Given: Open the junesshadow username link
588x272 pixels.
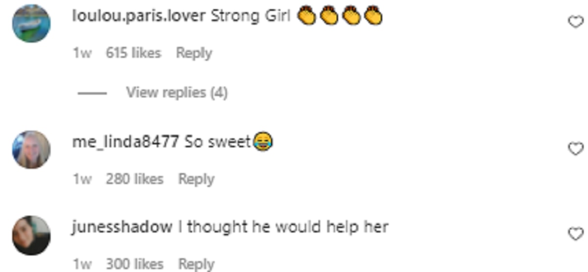Looking at the screenshot, I should [x=122, y=227].
